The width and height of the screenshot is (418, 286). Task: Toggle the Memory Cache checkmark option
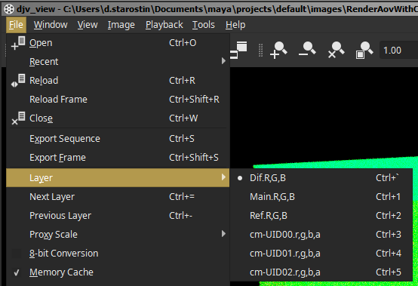coord(17,272)
